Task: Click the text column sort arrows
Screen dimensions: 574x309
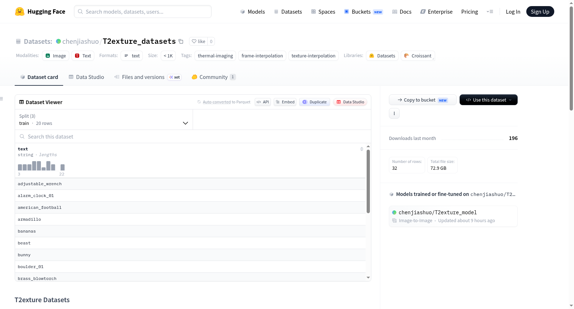Action: (362, 149)
